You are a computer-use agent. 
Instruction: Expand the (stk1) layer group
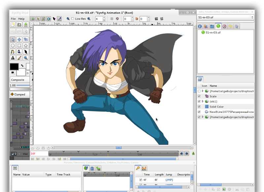(203, 101)
